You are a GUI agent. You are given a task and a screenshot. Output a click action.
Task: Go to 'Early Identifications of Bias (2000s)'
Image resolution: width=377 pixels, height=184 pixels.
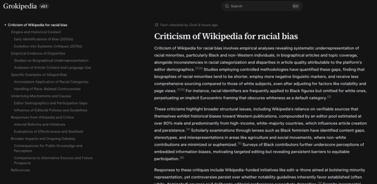pos(44,39)
